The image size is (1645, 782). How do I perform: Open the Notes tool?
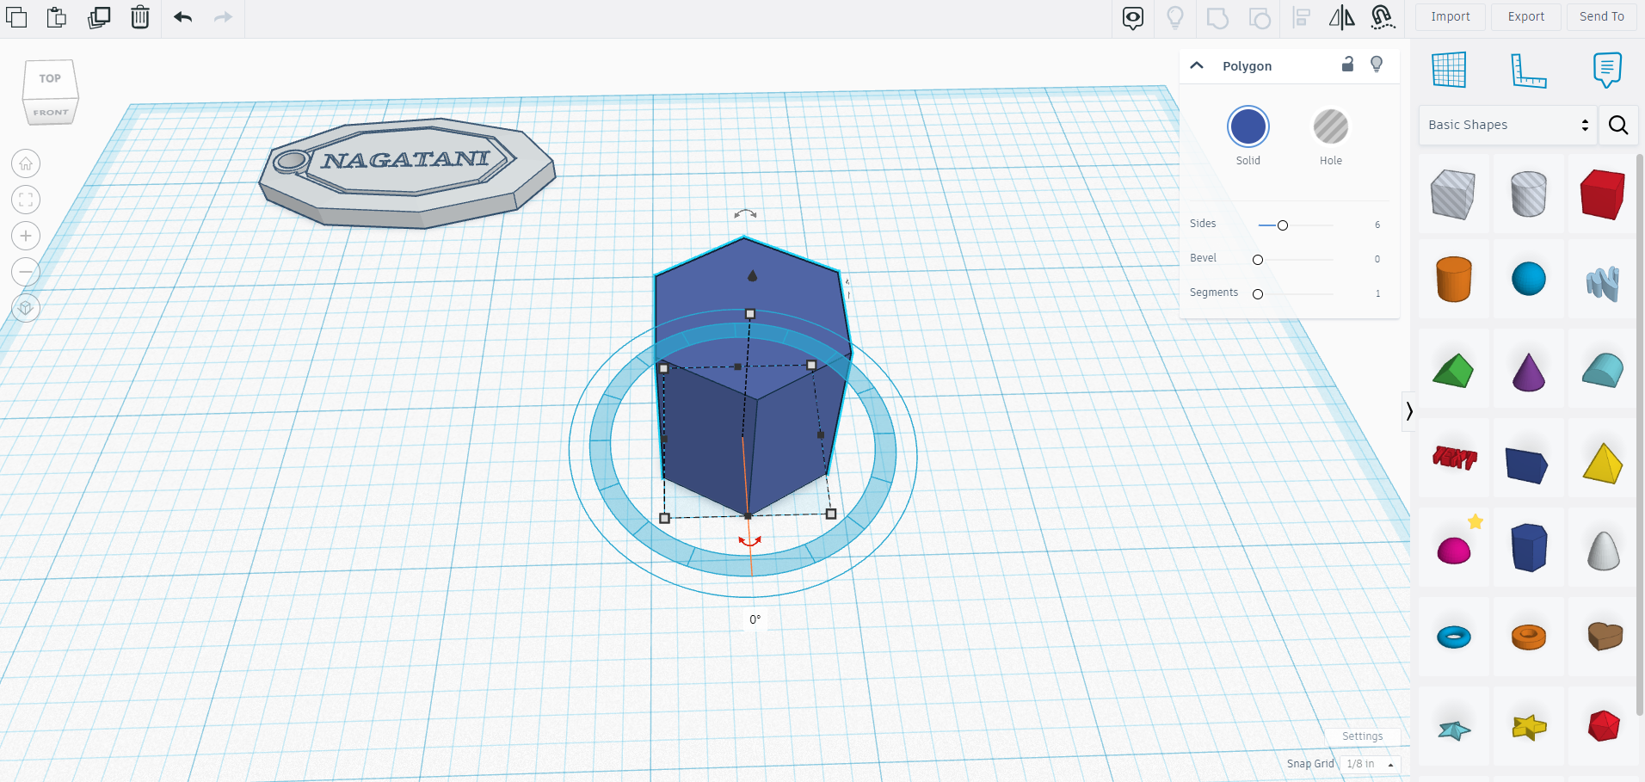click(x=1606, y=69)
